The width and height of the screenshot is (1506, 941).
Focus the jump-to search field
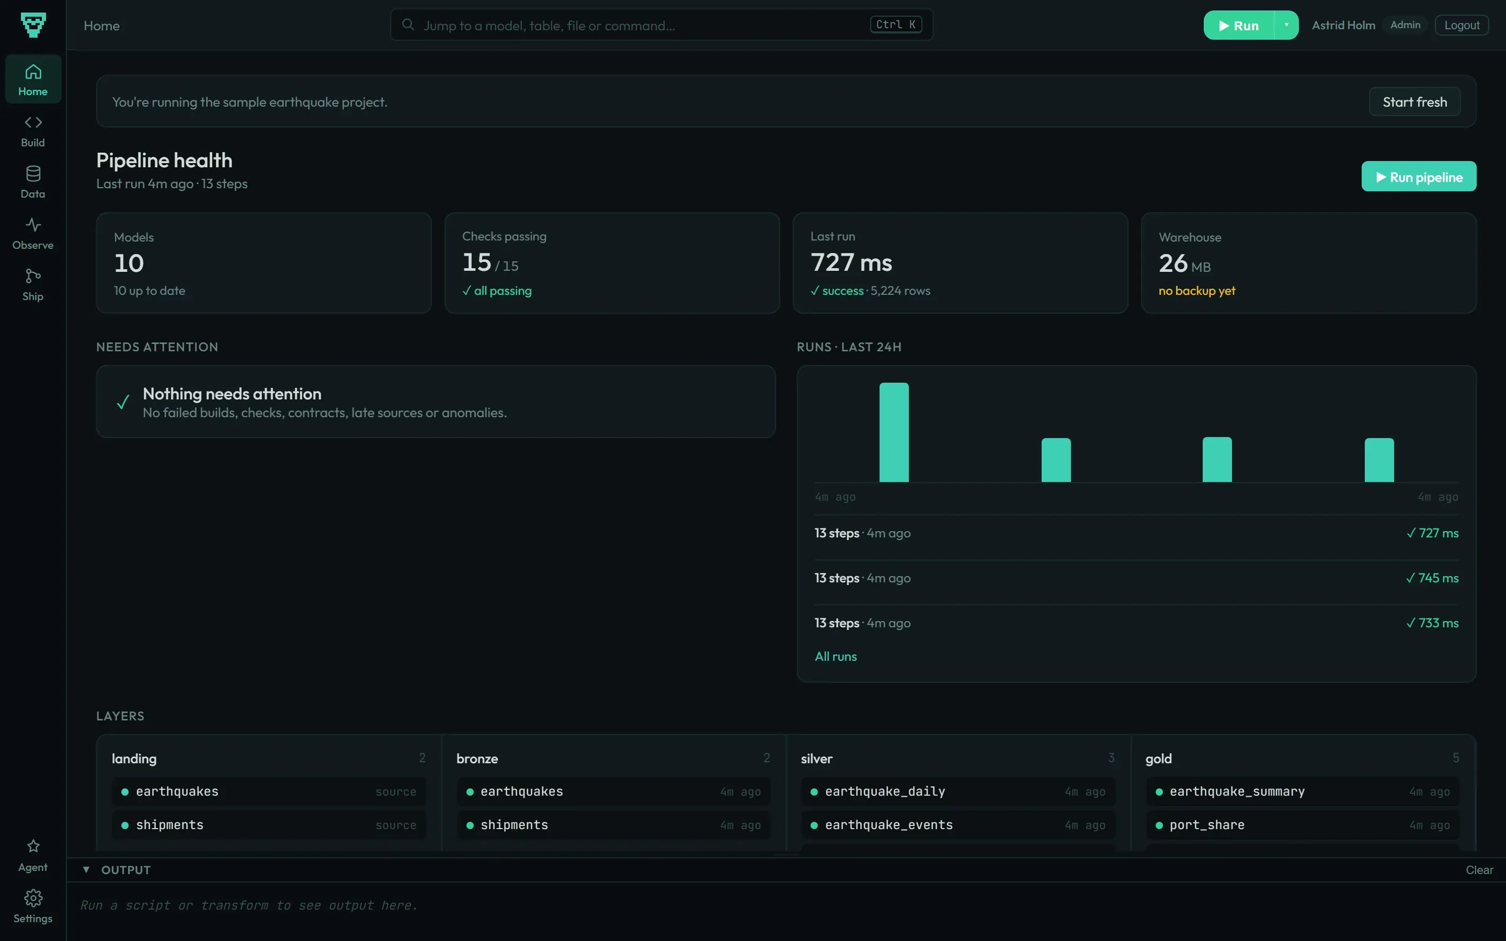(661, 25)
